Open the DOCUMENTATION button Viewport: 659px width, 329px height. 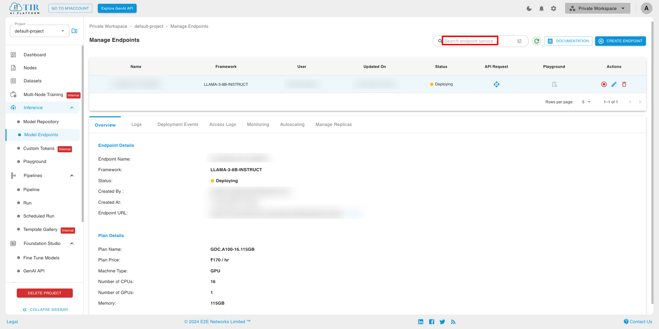tap(568, 41)
